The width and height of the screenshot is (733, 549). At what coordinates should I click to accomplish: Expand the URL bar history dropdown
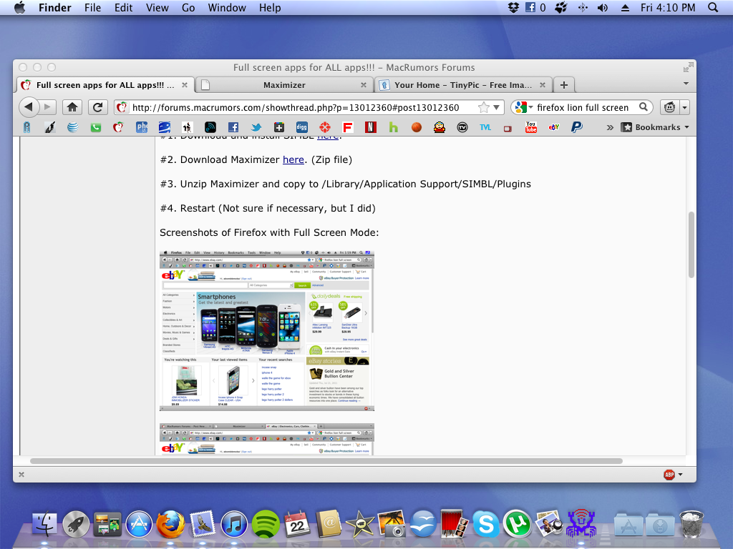pos(497,107)
